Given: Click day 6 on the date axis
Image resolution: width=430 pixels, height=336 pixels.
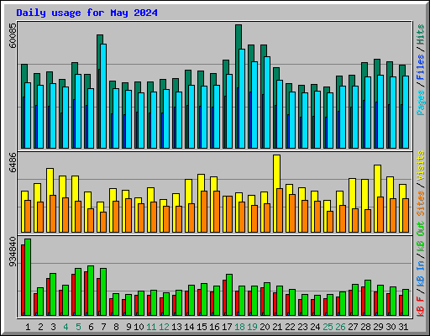Looking at the screenshot, I should pos(91,327).
